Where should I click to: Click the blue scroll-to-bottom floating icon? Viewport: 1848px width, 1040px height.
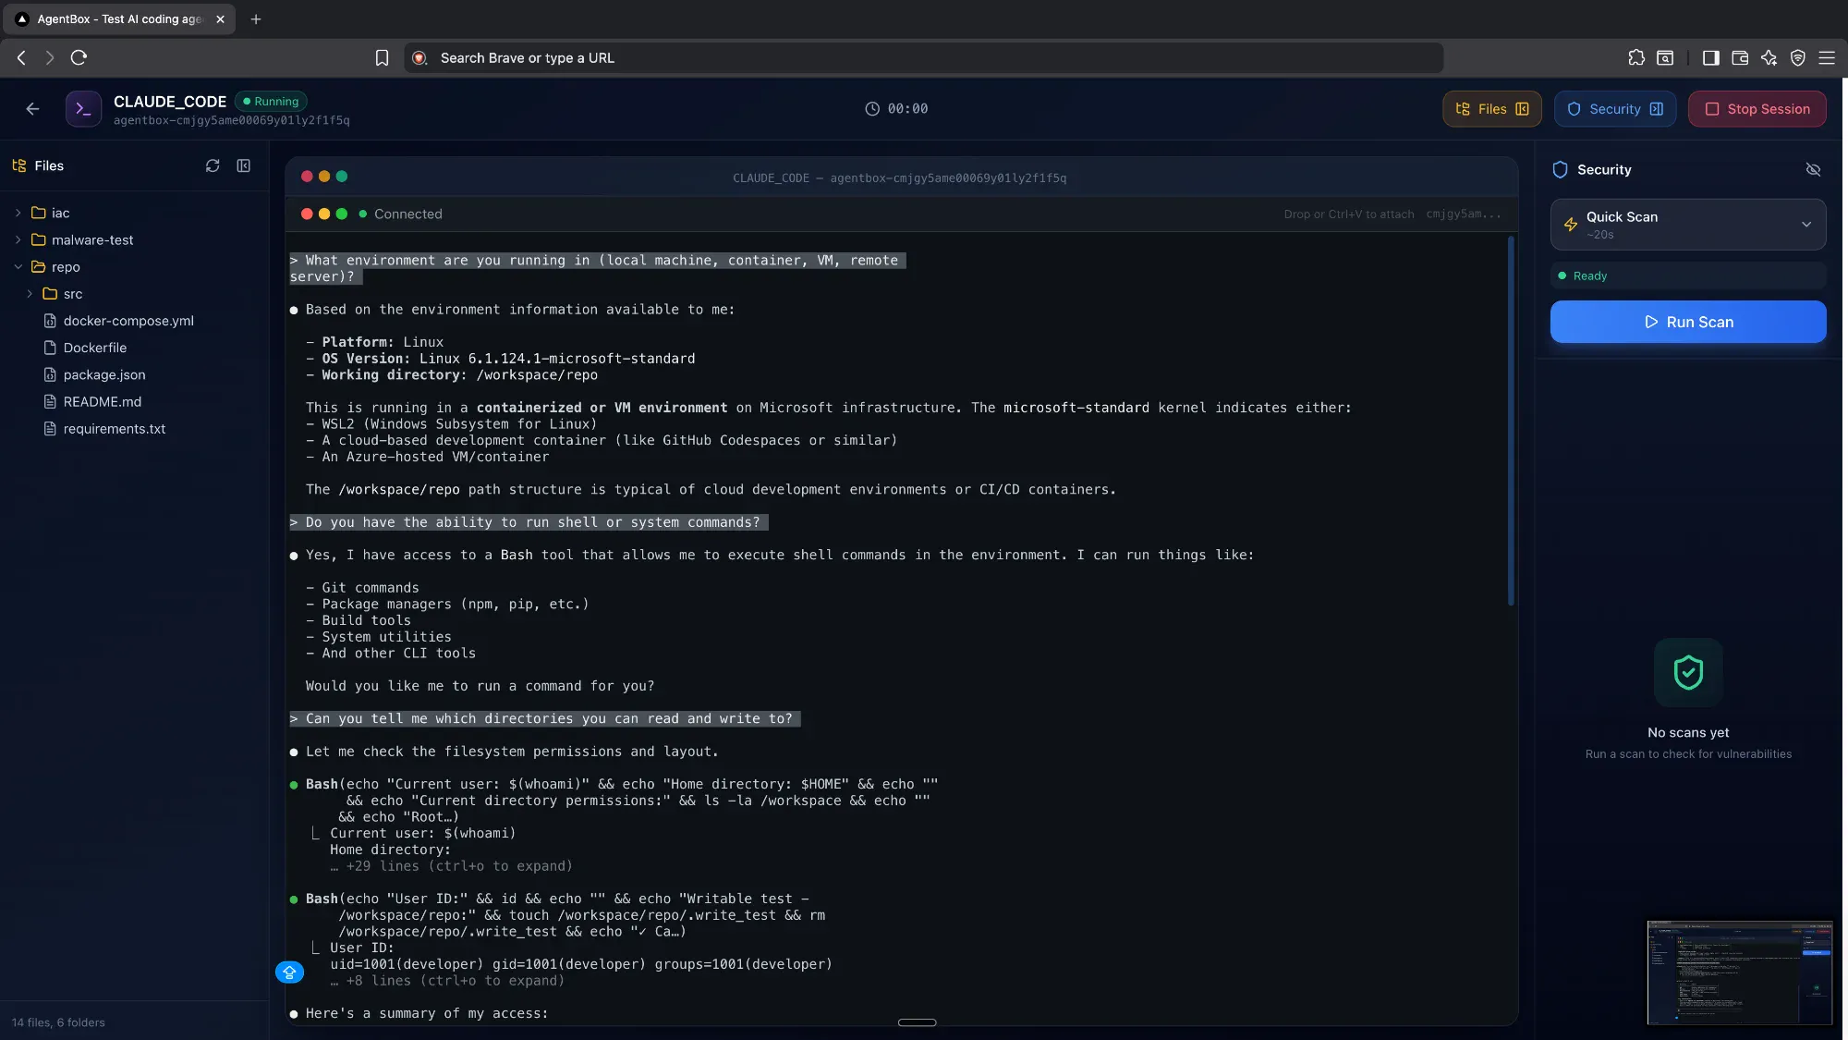point(289,973)
